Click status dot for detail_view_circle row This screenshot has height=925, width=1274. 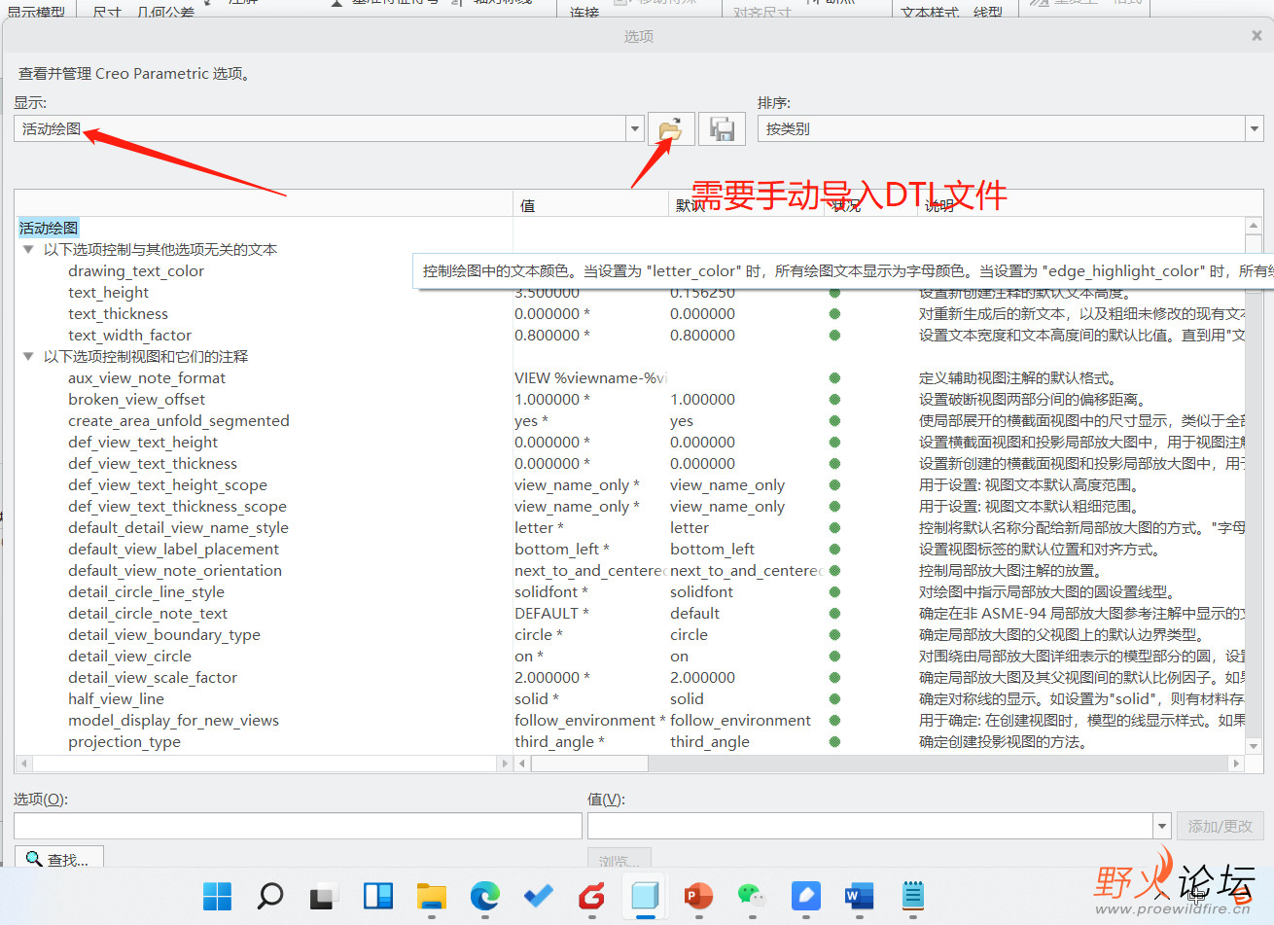834,657
